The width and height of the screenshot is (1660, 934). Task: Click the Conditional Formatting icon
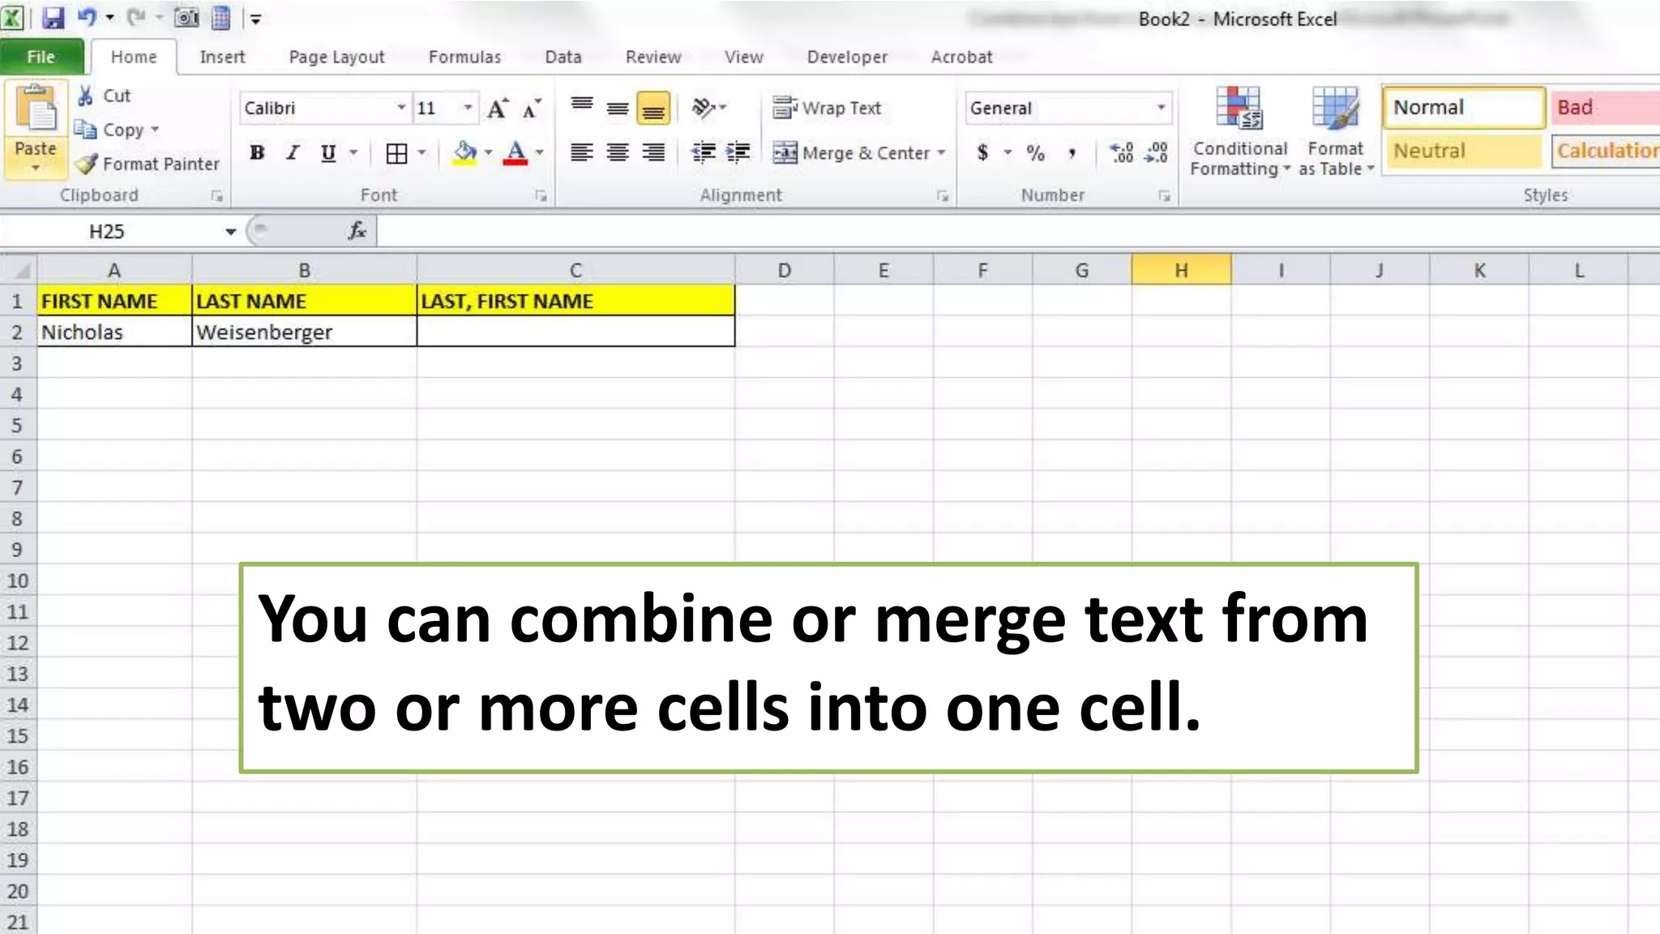[x=1239, y=109]
